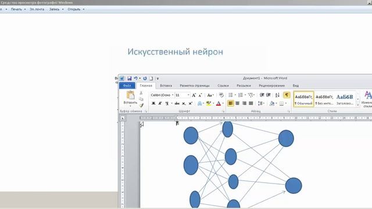Open the Печать menu in Photo Viewer
Image resolution: width=372 pixels, height=209 pixels.
(x=18, y=9)
